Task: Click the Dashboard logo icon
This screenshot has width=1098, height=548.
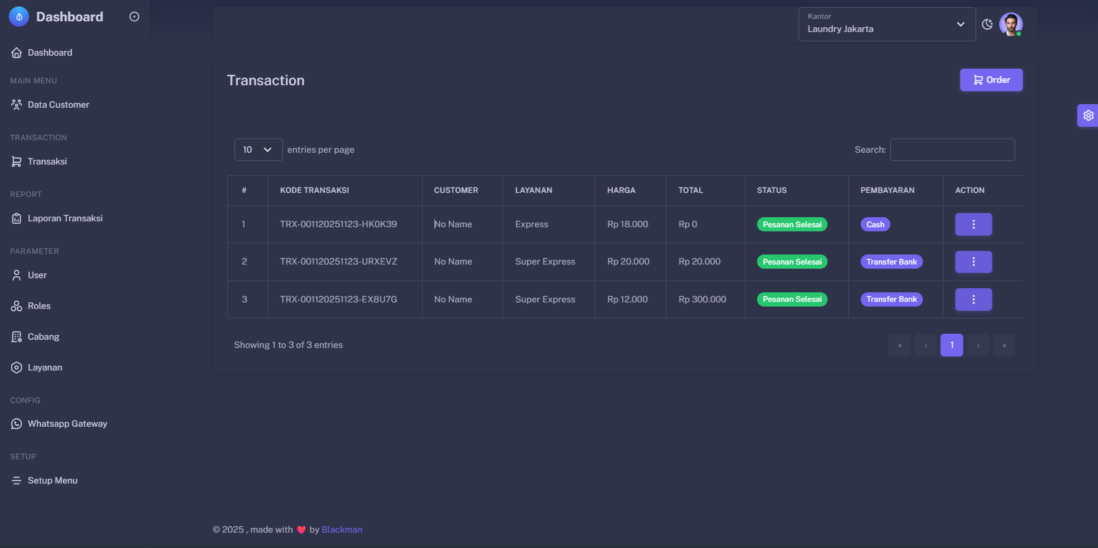Action: (x=19, y=17)
